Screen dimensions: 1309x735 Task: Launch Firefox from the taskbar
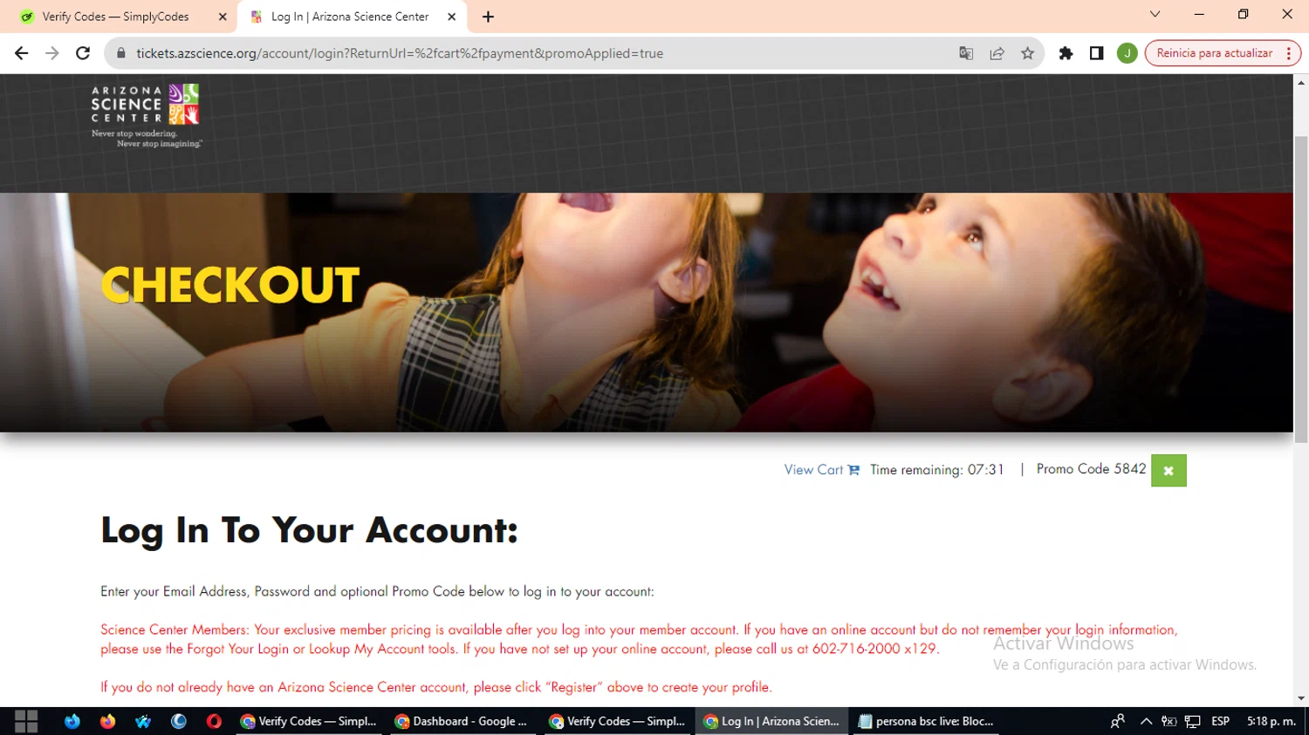click(x=107, y=721)
